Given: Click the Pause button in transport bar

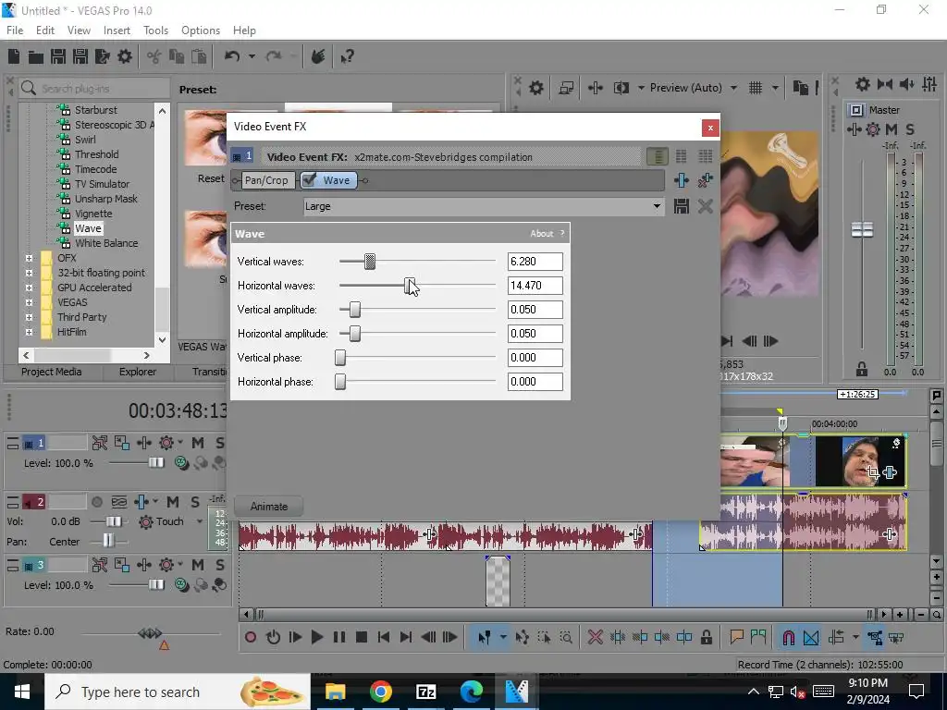Looking at the screenshot, I should [339, 637].
